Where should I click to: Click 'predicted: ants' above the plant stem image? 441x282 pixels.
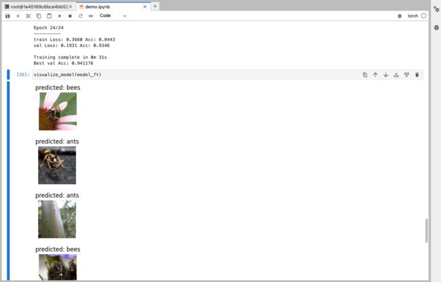pos(57,195)
